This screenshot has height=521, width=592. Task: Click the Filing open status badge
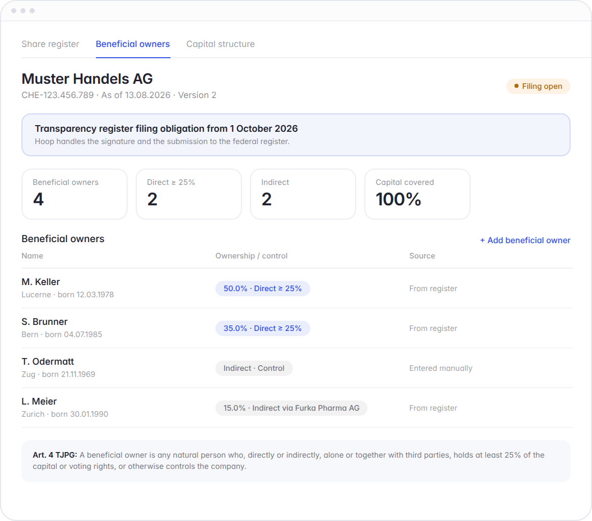point(538,86)
